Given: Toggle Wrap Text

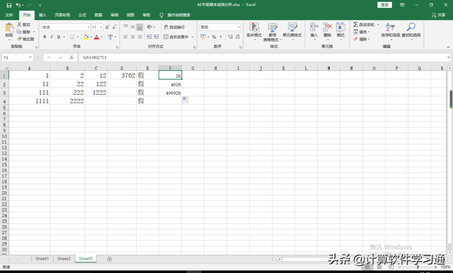Looking at the screenshot, I should pos(174,27).
